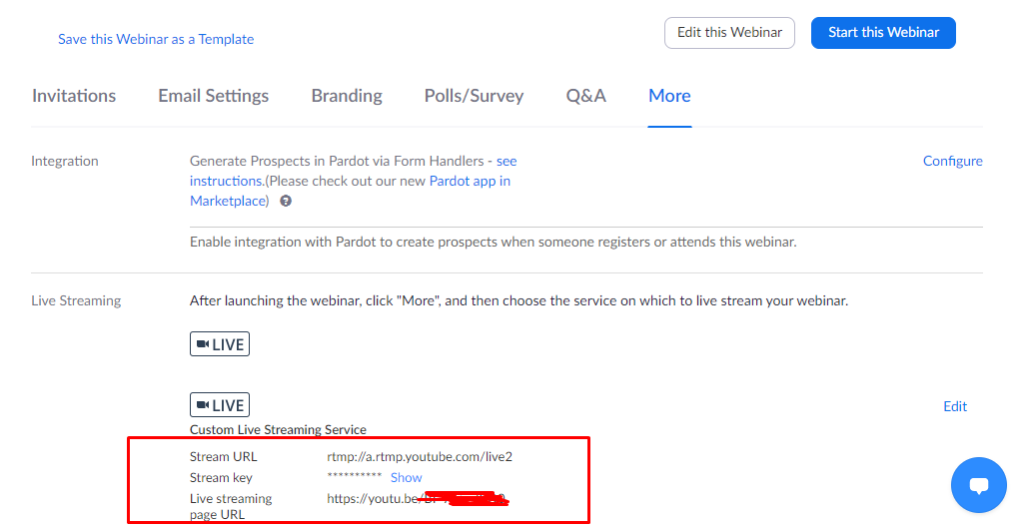Click the chat support bubble icon

point(978,485)
